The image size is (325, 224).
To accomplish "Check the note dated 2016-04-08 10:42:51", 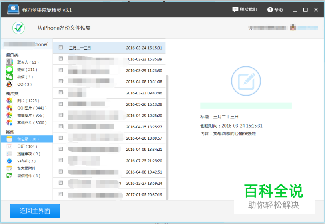I will 61,172.
